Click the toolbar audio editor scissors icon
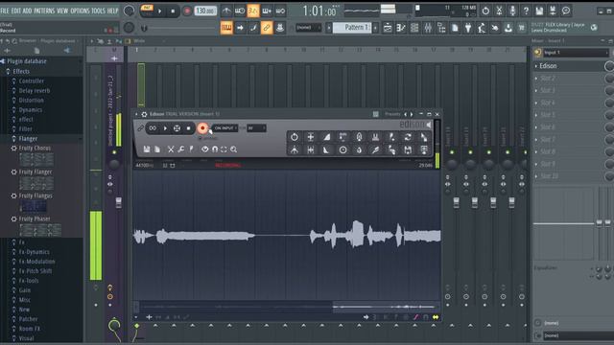This screenshot has height=345, width=614. (x=499, y=11)
